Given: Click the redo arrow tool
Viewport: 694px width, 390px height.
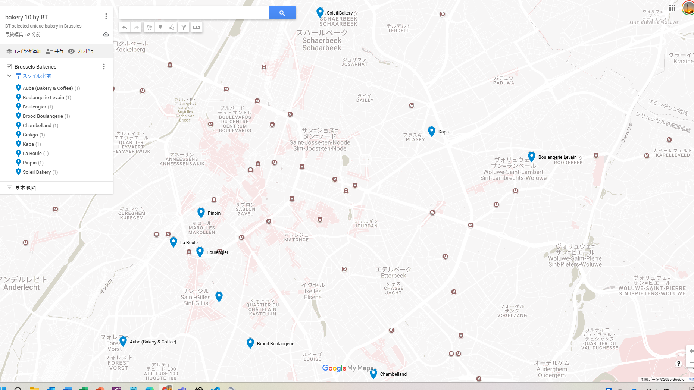Looking at the screenshot, I should [x=136, y=27].
